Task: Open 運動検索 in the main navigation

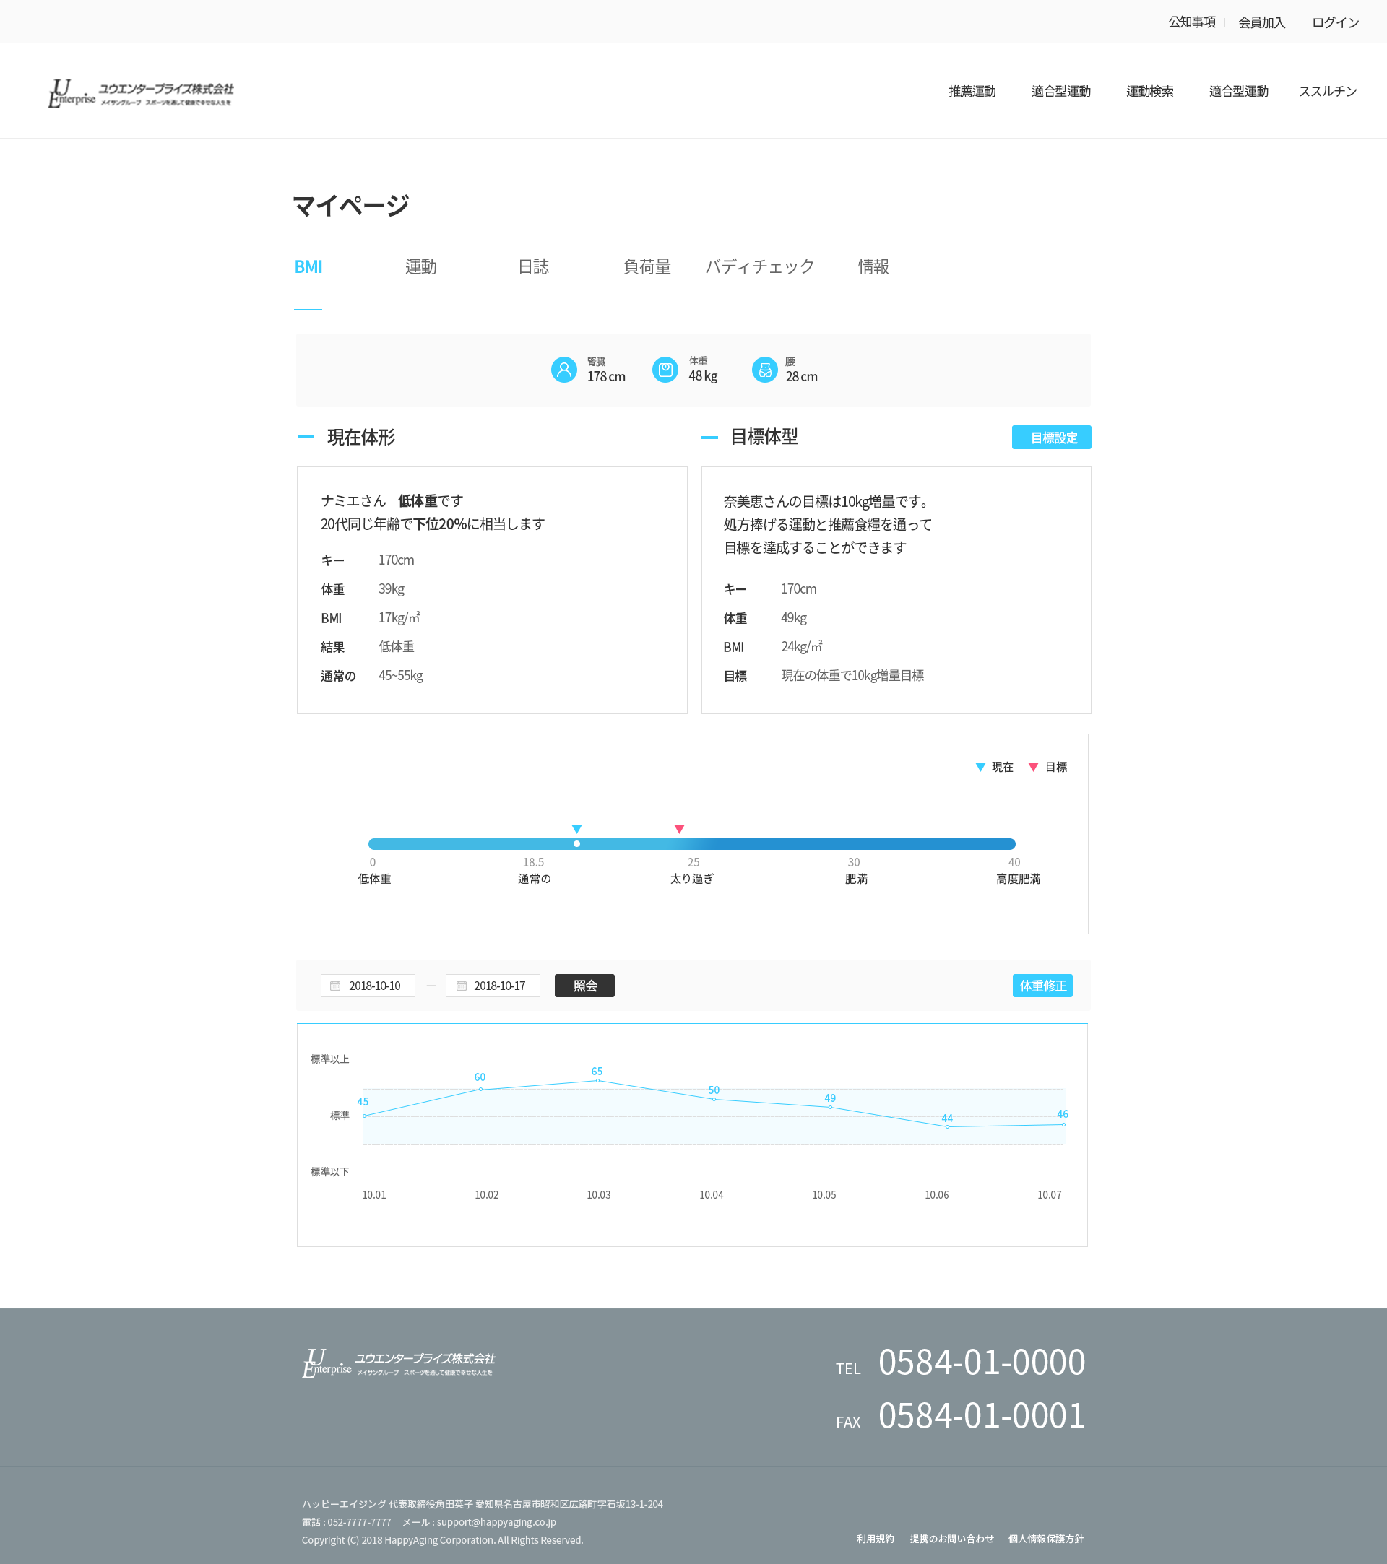Action: pyautogui.click(x=1150, y=91)
